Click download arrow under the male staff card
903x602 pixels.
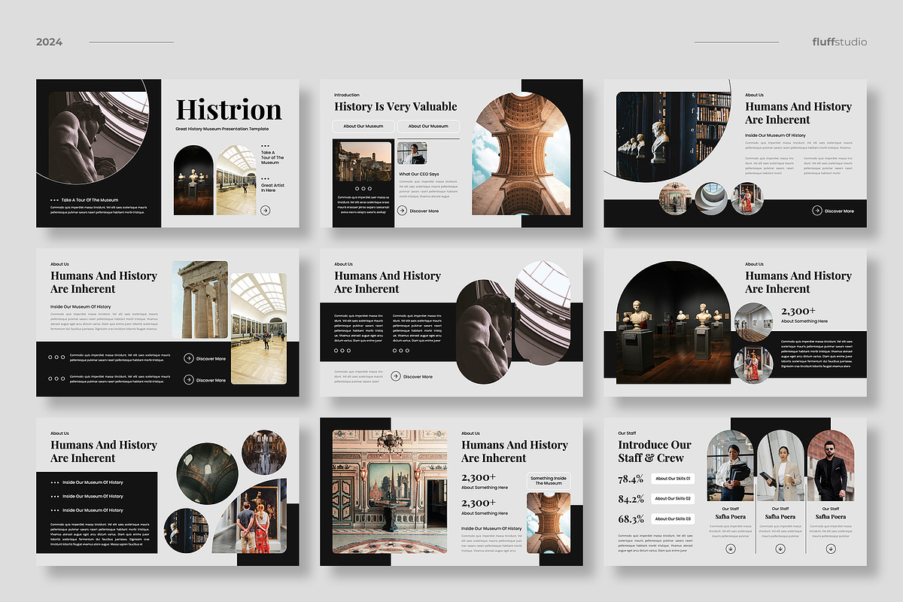(x=832, y=549)
